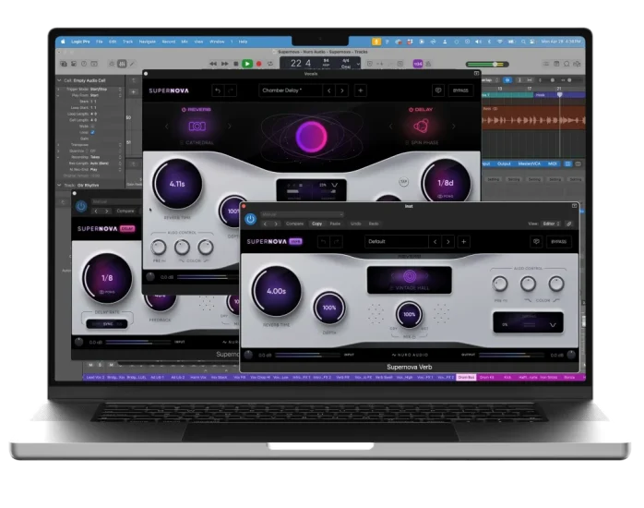Screen dimensions: 644x508
Task: Open the Default preset field in Supernova Verb
Action: pyautogui.click(x=397, y=242)
